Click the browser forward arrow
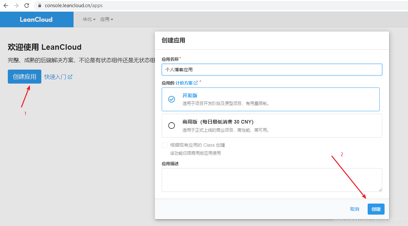The width and height of the screenshot is (408, 226). [x=16, y=6]
